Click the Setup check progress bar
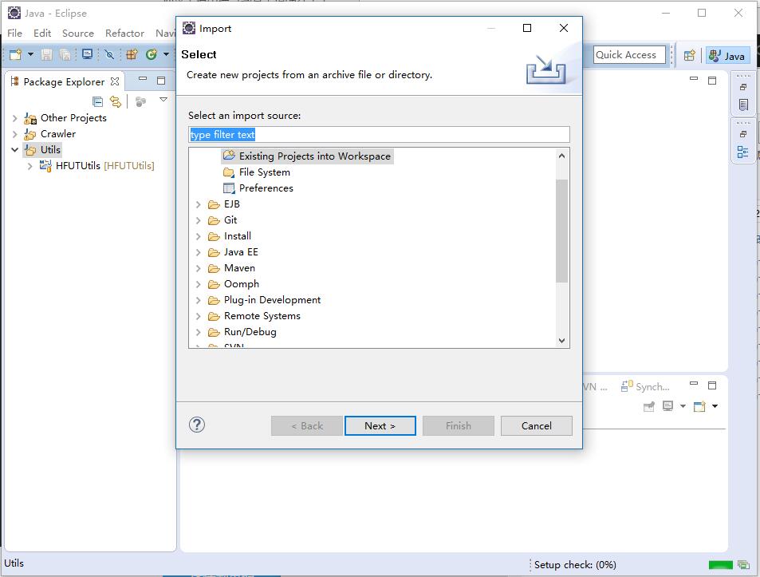 click(x=721, y=565)
